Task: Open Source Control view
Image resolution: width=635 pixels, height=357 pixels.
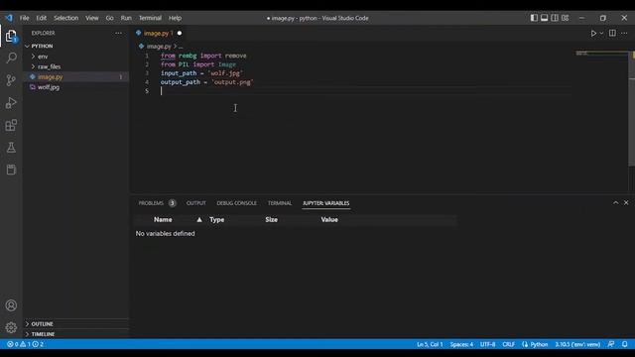Action: pyautogui.click(x=11, y=80)
